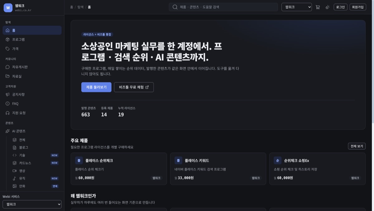The image size is (374, 211).
Task: Click the document icon beside 블로그
Action: point(14,147)
